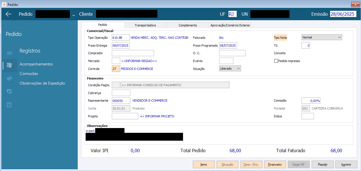Click the Pedido lookup ellipsis button

tap(74, 14)
